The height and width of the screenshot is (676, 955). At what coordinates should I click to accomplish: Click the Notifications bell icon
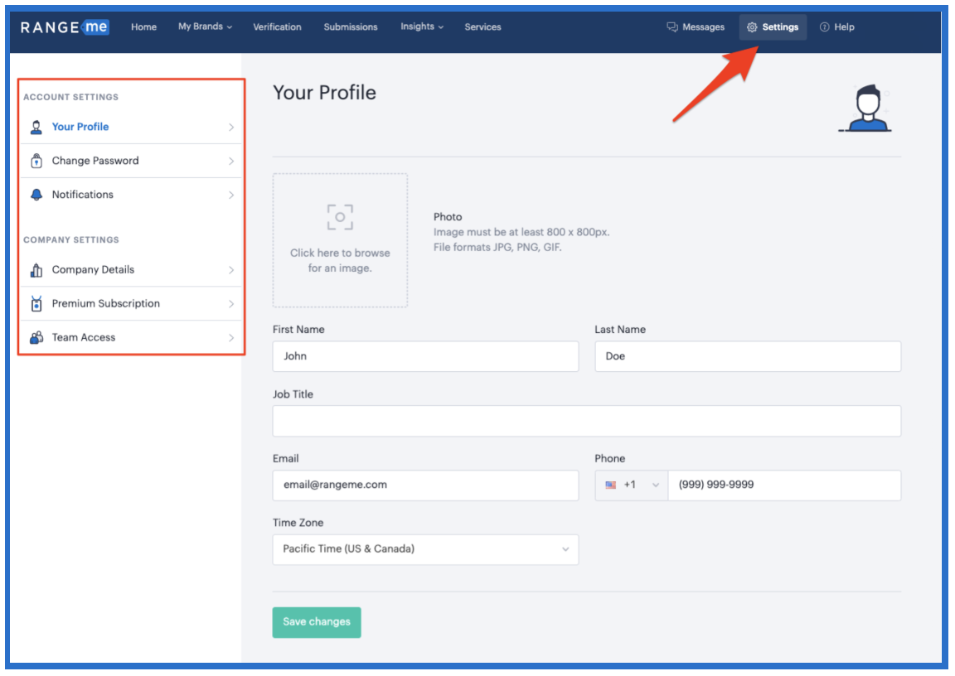coord(36,195)
